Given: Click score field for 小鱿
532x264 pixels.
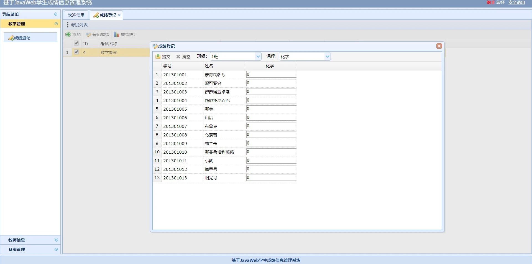Looking at the screenshot, I should tap(271, 160).
